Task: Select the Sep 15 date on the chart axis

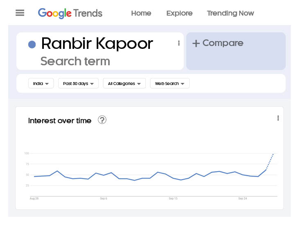Action: click(173, 199)
